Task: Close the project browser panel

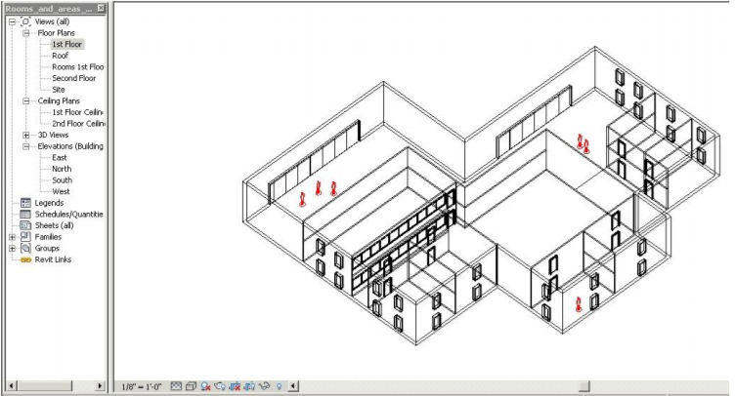Action: pos(102,8)
